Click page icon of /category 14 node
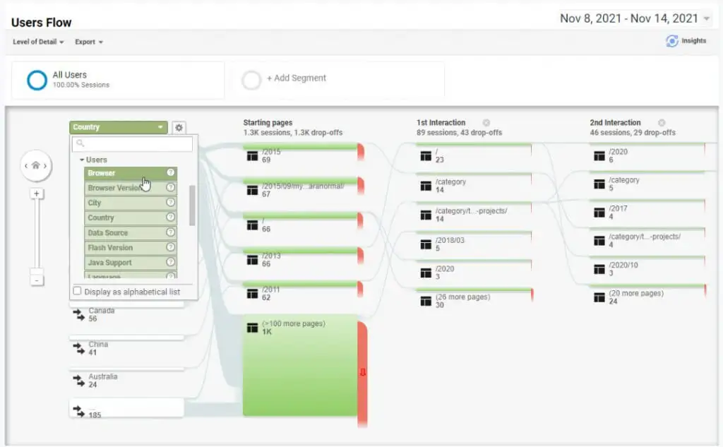 click(426, 186)
